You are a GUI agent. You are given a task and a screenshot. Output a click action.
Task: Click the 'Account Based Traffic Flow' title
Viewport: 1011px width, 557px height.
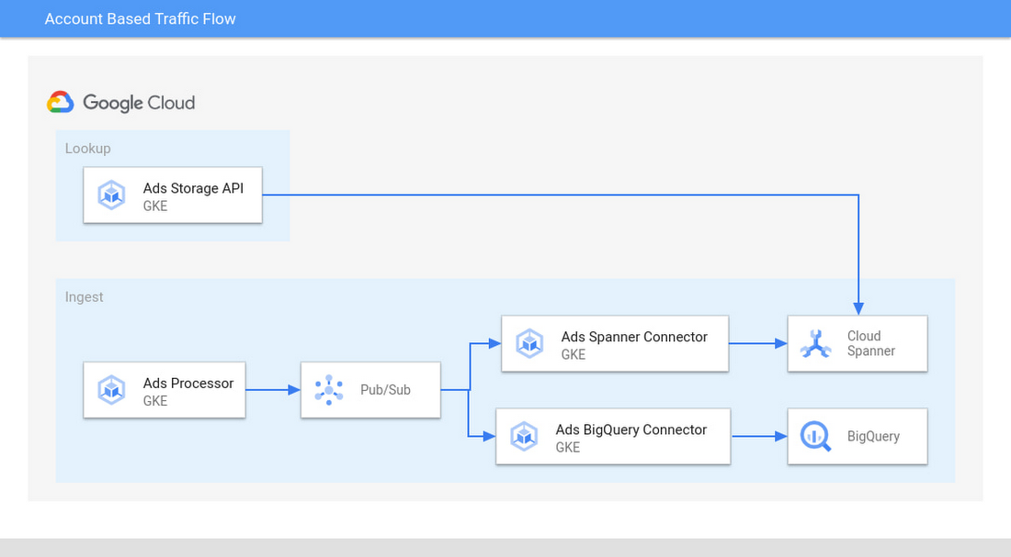140,18
